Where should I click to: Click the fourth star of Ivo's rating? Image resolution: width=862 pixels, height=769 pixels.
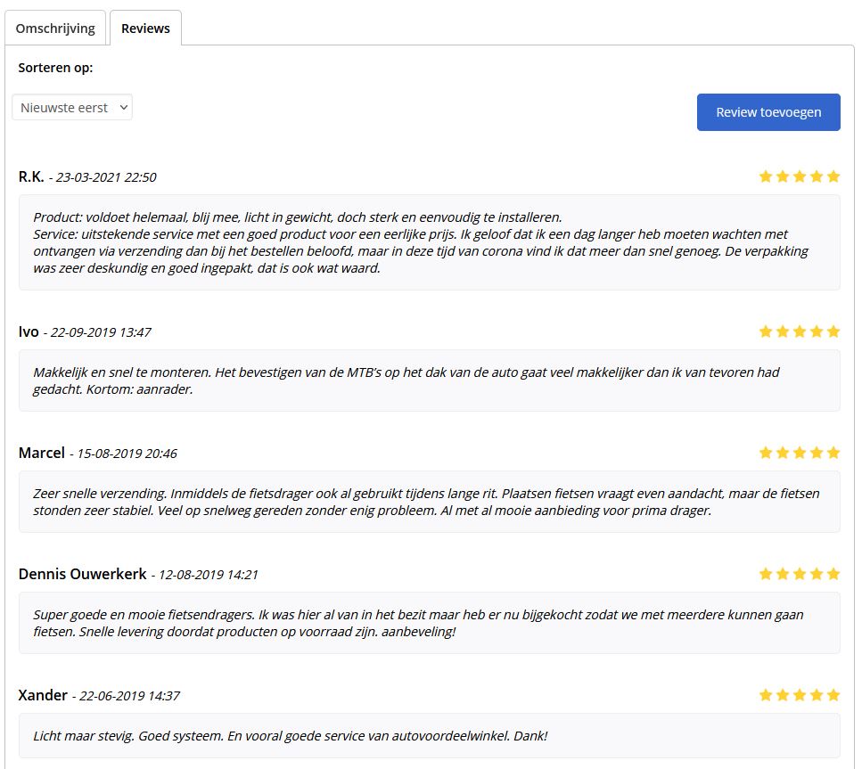(817, 331)
